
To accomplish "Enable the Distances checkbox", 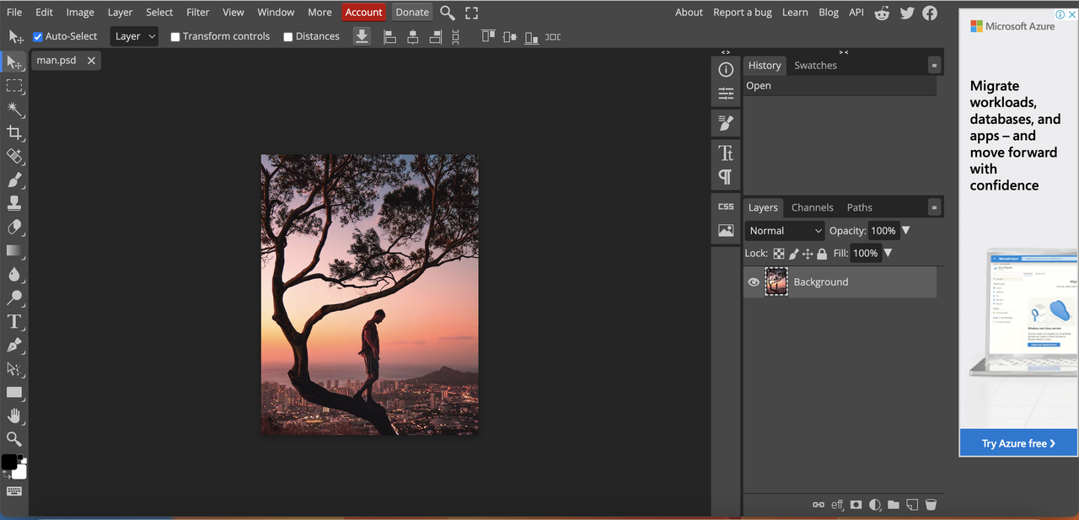I will tap(288, 36).
